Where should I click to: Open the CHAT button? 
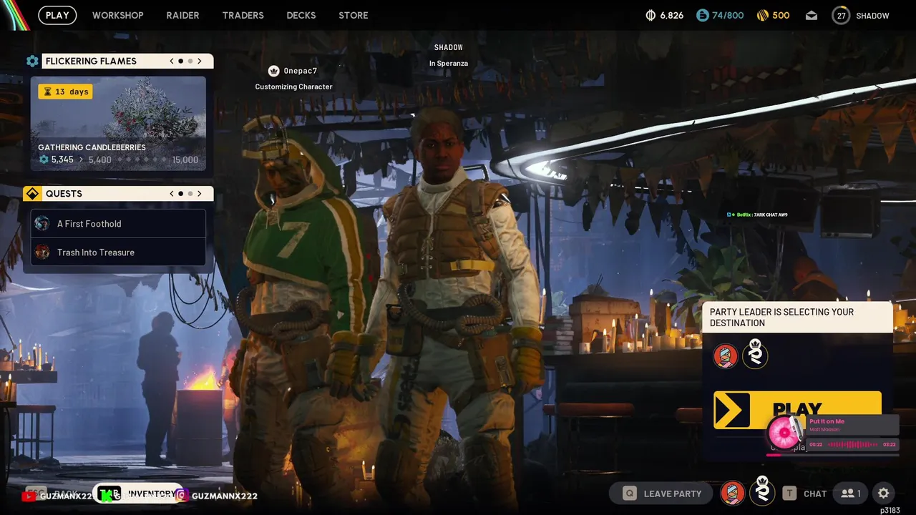coord(815,494)
